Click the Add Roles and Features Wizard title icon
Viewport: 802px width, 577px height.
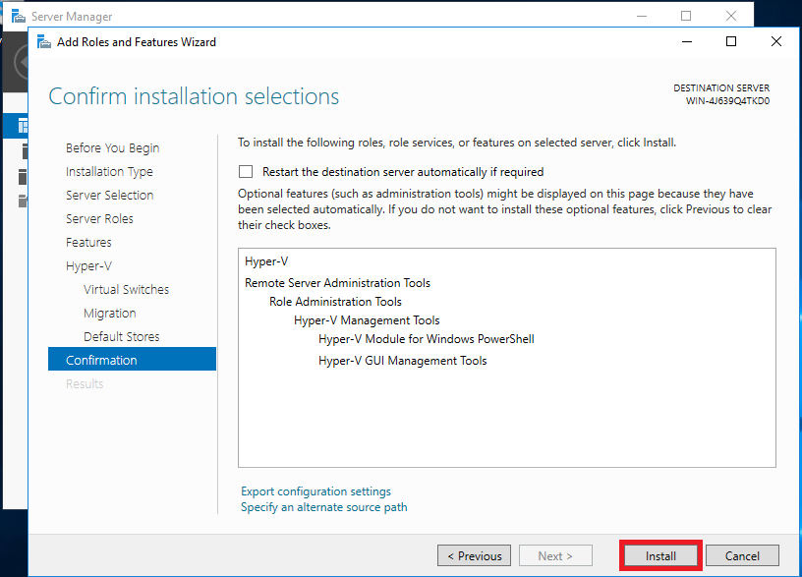(x=43, y=42)
